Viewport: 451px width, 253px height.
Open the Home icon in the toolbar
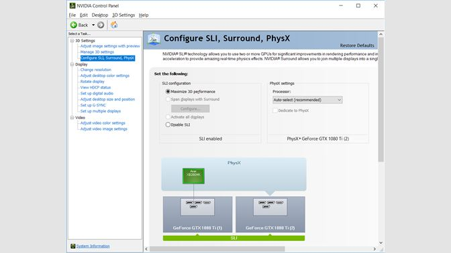click(x=114, y=25)
